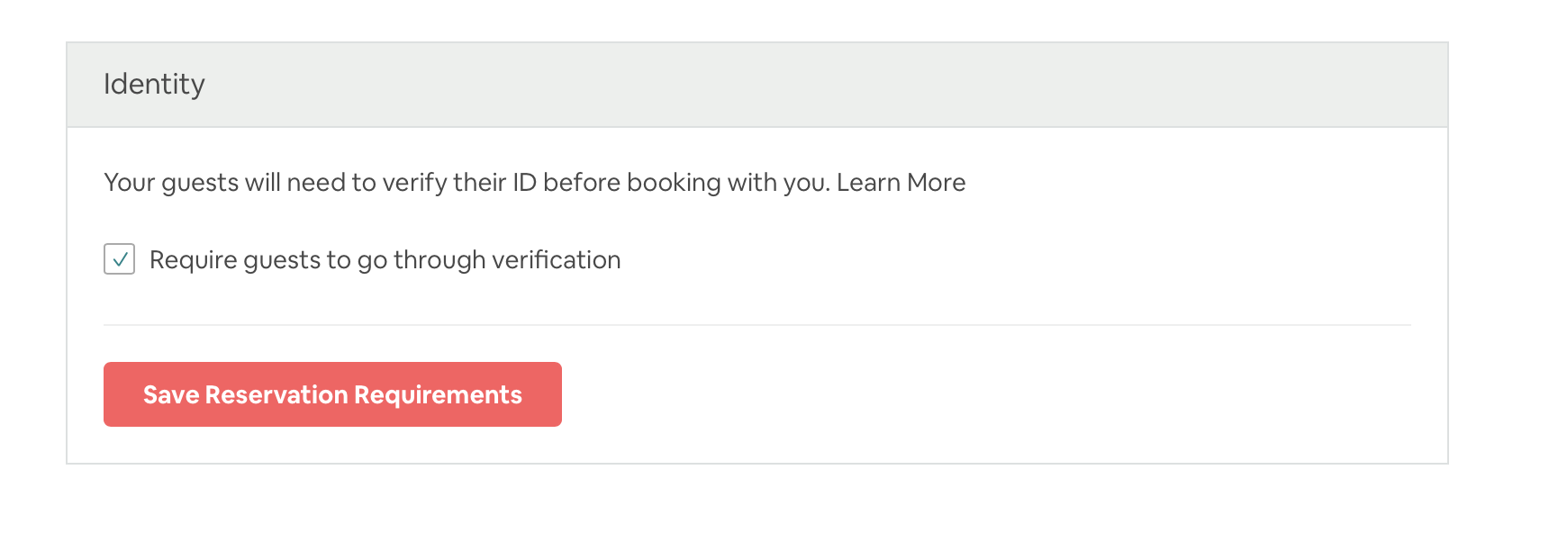
Task: Click the word "Requirements" on the Save button
Action: click(x=438, y=394)
